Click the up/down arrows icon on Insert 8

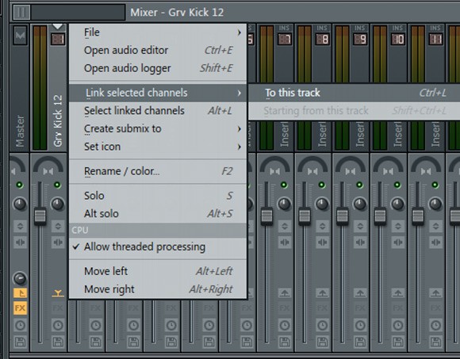point(323,226)
